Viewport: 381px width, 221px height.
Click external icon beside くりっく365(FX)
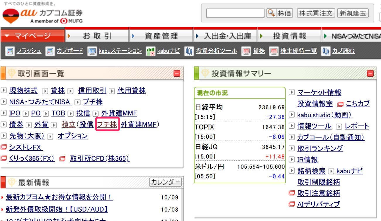click(x=4, y=158)
